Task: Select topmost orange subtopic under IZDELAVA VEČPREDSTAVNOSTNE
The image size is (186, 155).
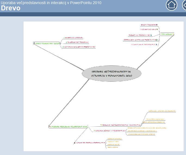Action: pyautogui.click(x=162, y=111)
